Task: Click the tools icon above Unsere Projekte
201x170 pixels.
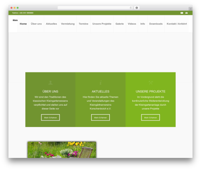Action: [x=151, y=82]
